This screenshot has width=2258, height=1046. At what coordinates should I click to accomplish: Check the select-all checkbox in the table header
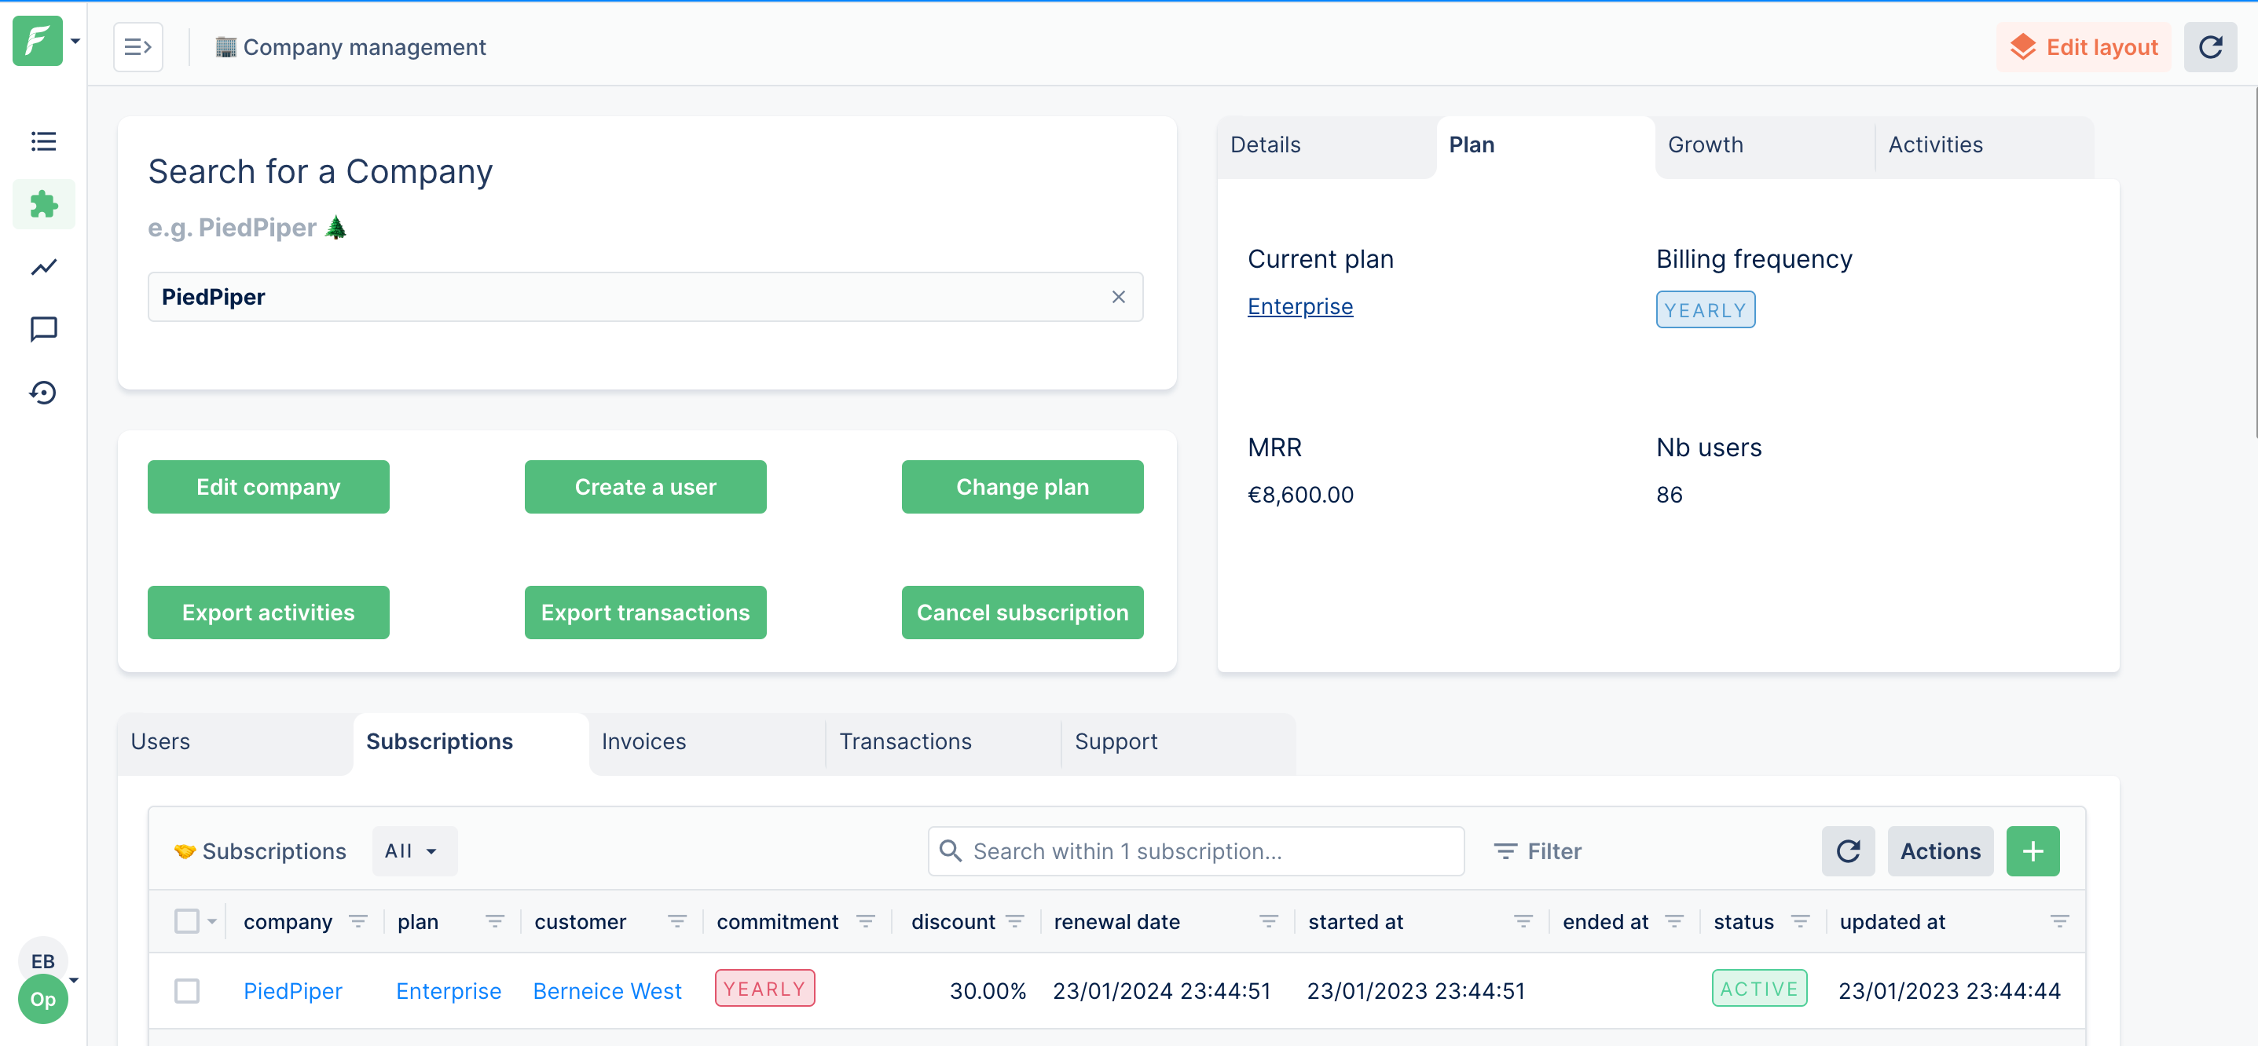click(187, 920)
